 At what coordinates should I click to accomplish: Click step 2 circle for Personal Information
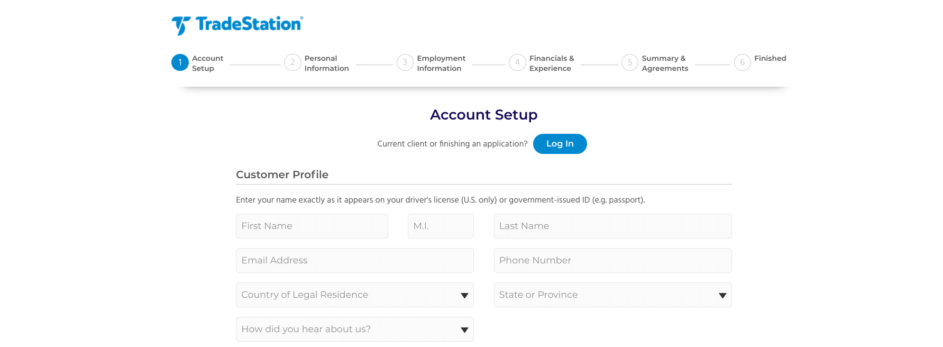click(x=293, y=62)
